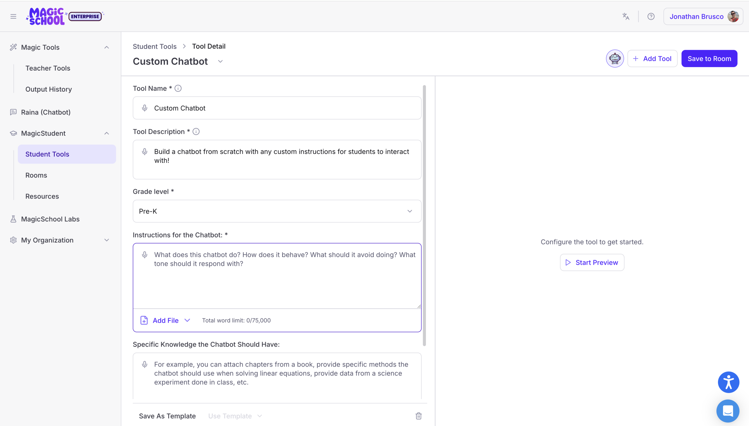Click the language translate icon

626,16
